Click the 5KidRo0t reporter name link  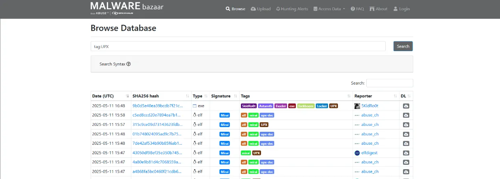point(370,106)
